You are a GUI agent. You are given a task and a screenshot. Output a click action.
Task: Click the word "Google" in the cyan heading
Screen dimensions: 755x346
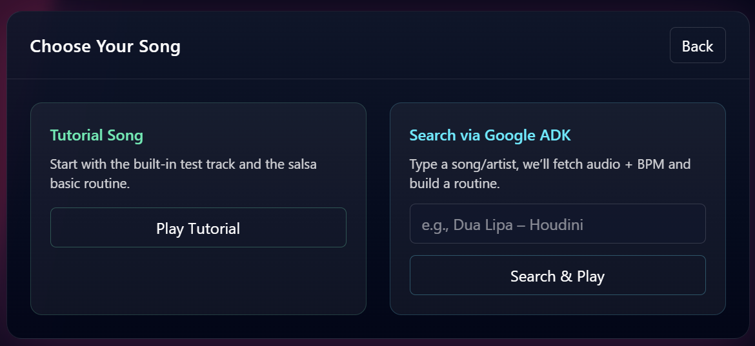[x=510, y=135]
